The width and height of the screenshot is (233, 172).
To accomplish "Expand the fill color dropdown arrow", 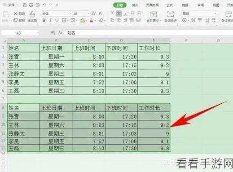I will 86,20.
